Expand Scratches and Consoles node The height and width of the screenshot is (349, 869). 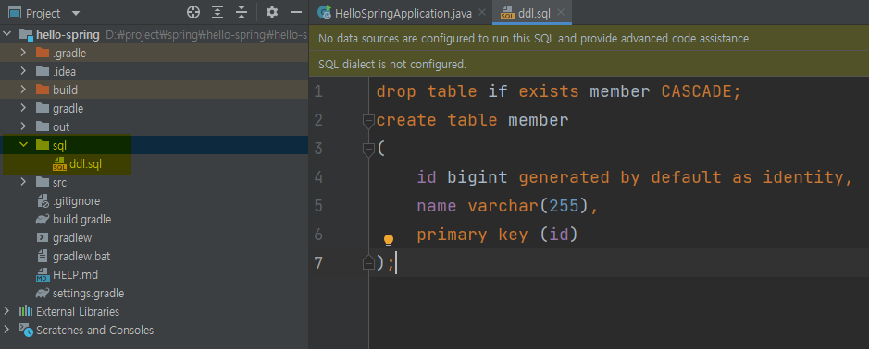coord(7,331)
